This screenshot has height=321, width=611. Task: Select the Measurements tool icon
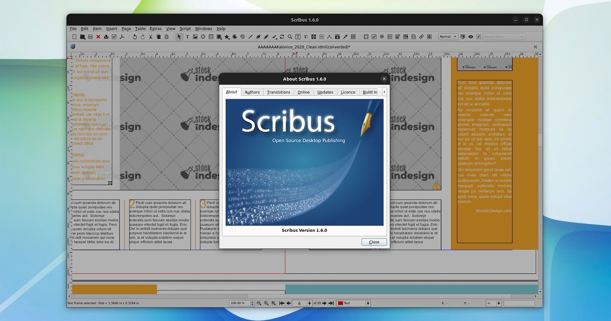(x=329, y=37)
